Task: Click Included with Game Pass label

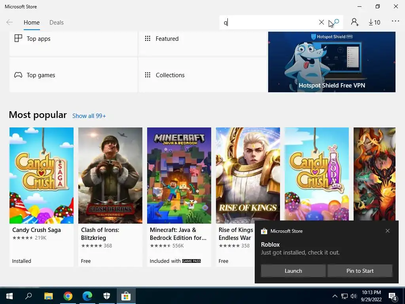Action: tap(175, 261)
